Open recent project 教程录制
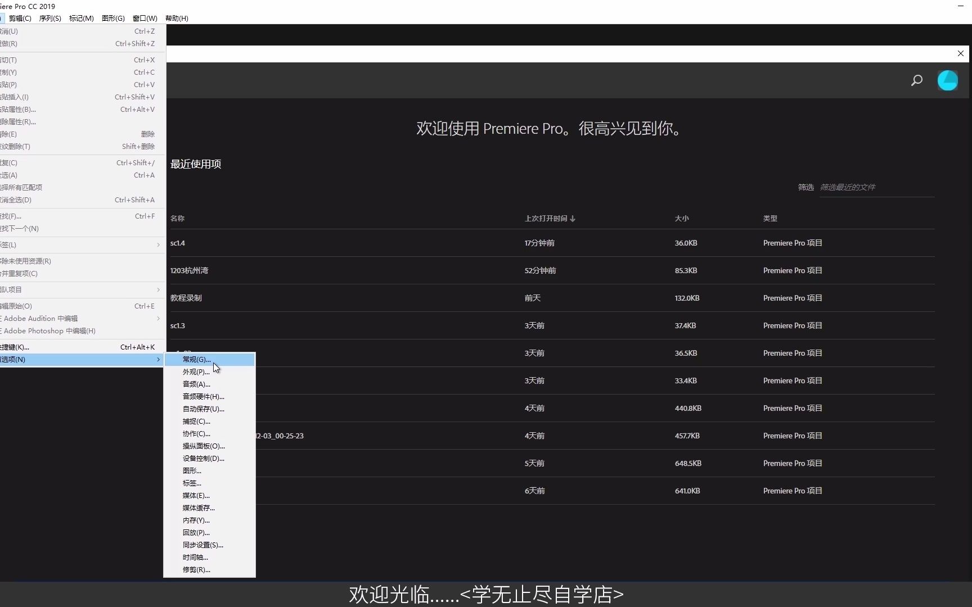Viewport: 972px width, 607px height. pos(186,298)
